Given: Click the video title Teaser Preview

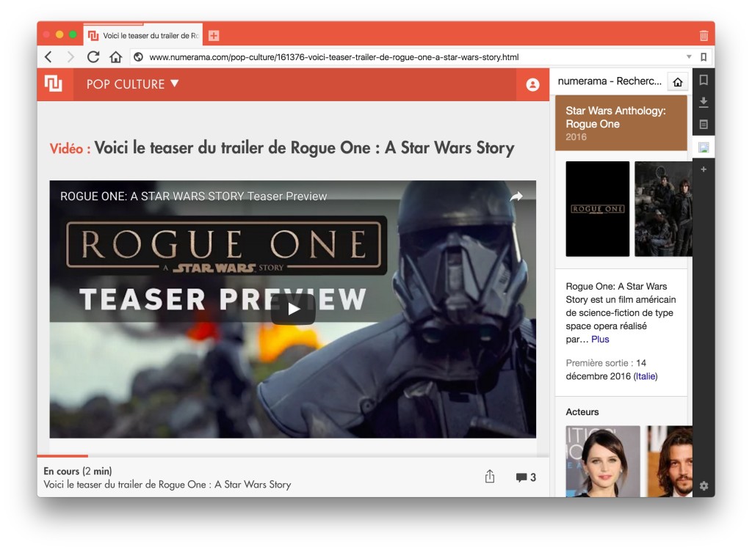Looking at the screenshot, I should click(x=193, y=196).
